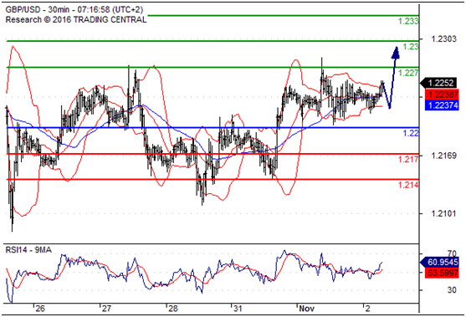Screen dimensions: 466x317
Task: Click the red 1.22387 price tag
Action: (x=442, y=95)
